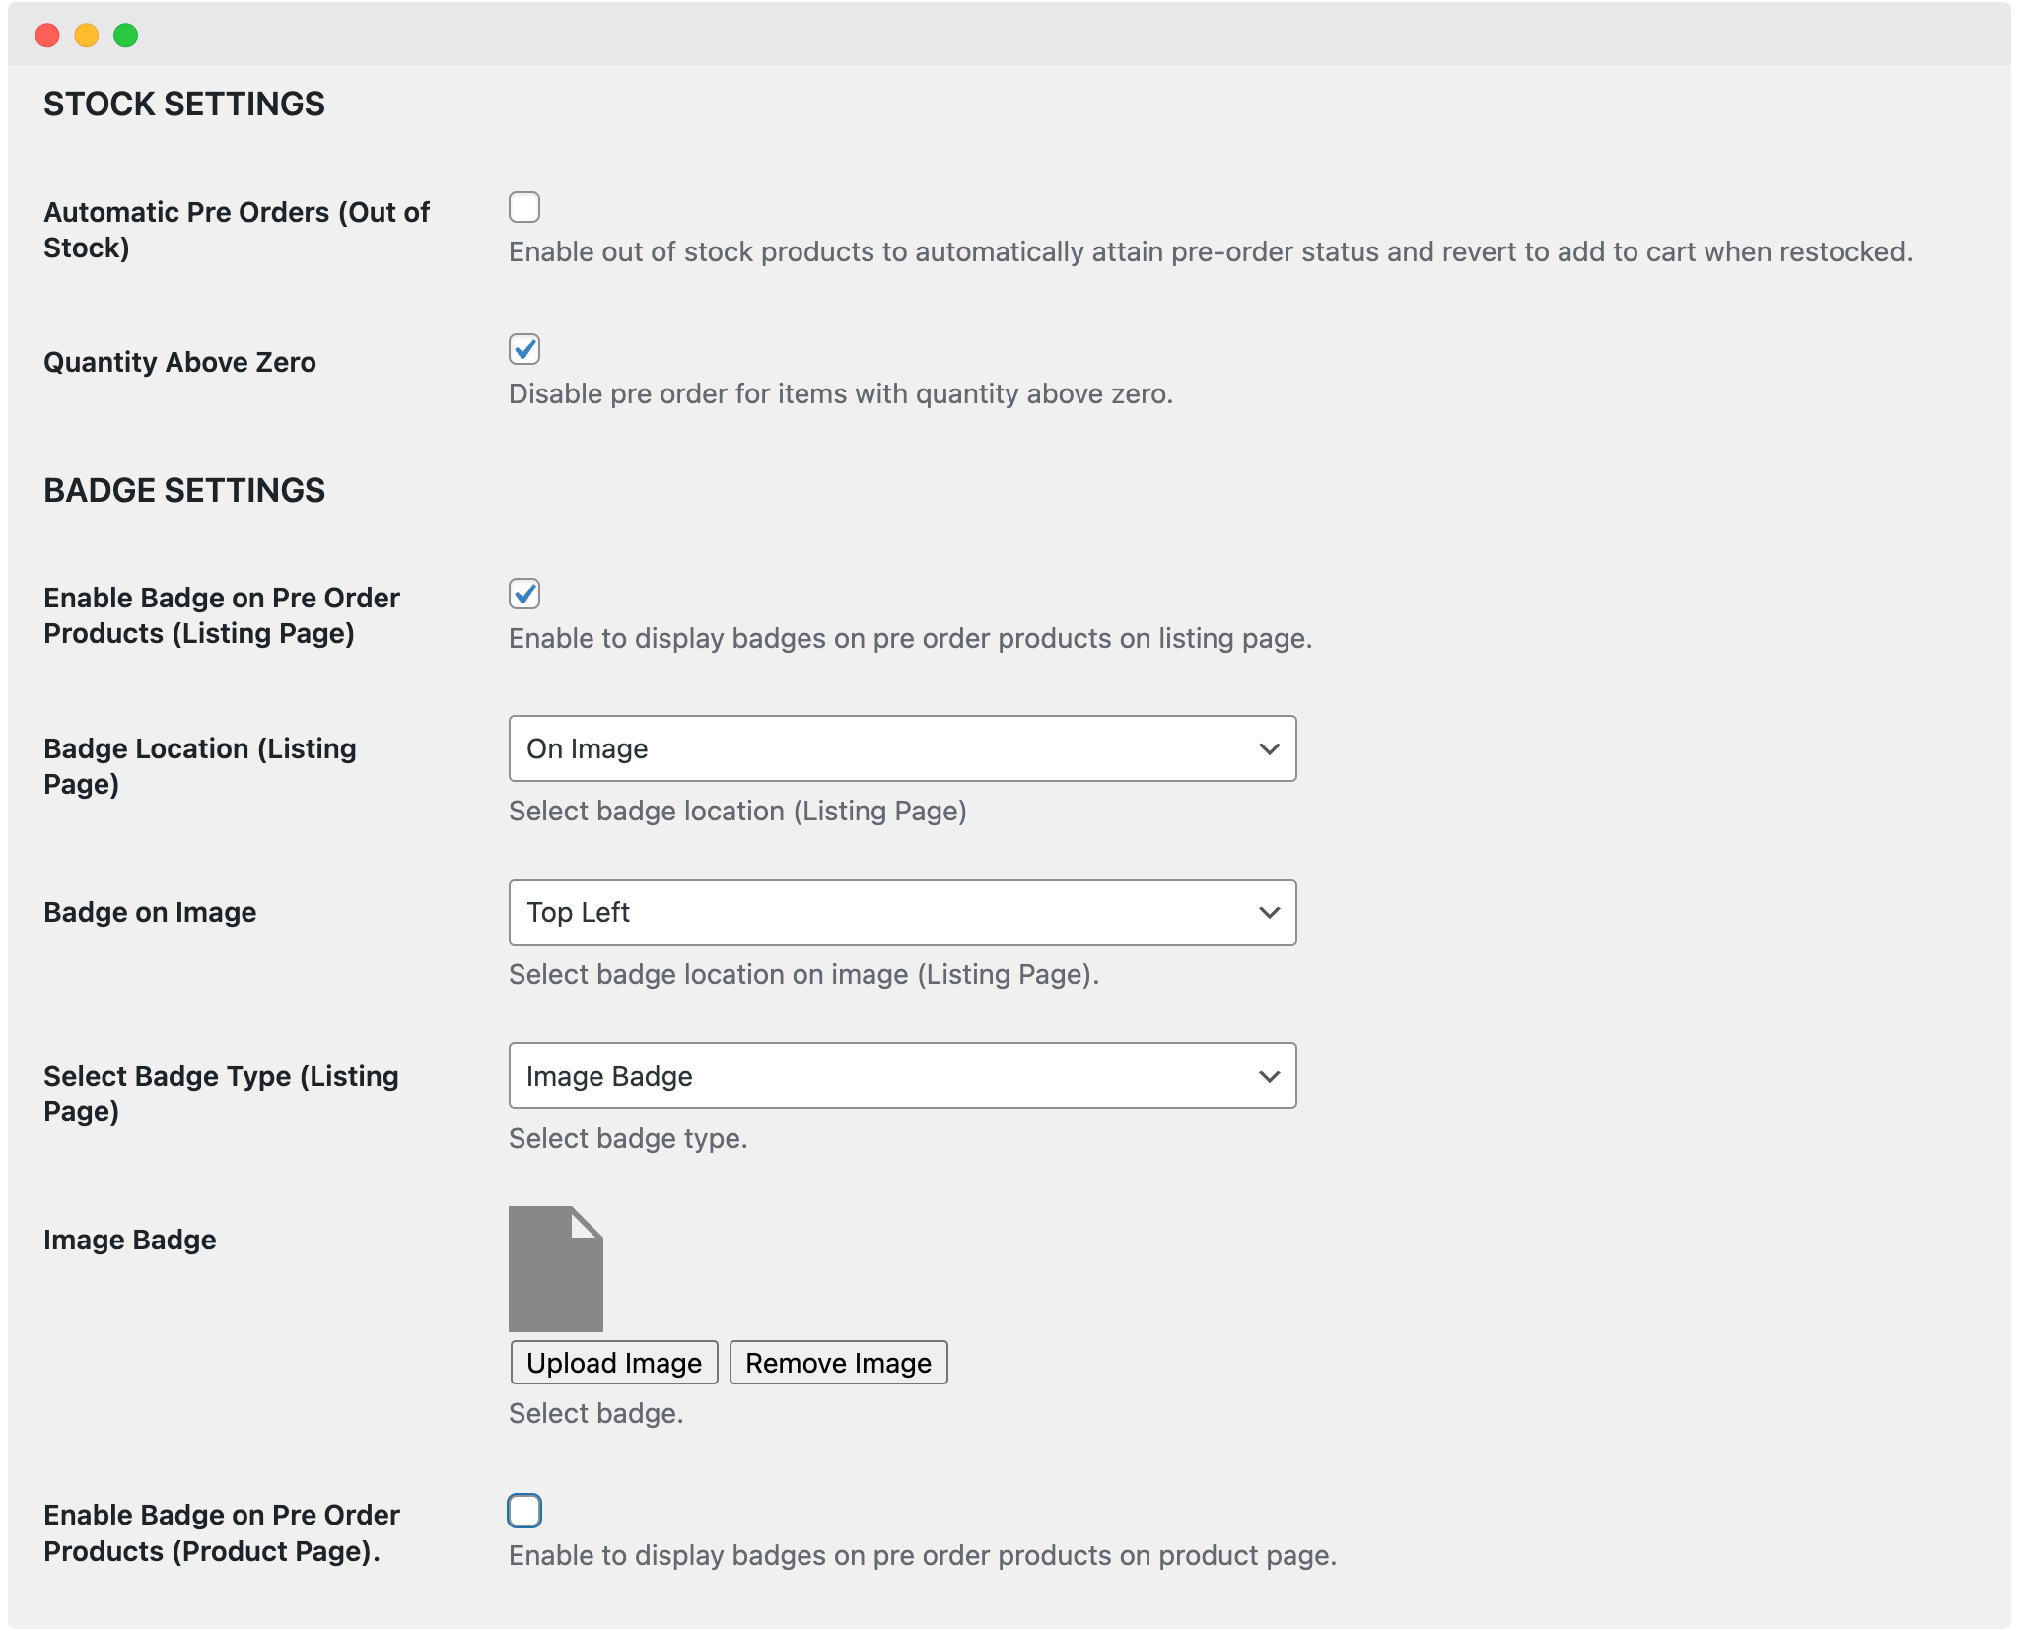This screenshot has width=2019, height=1631.
Task: Enable the Automatic Pre Orders checkbox
Action: pos(525,207)
